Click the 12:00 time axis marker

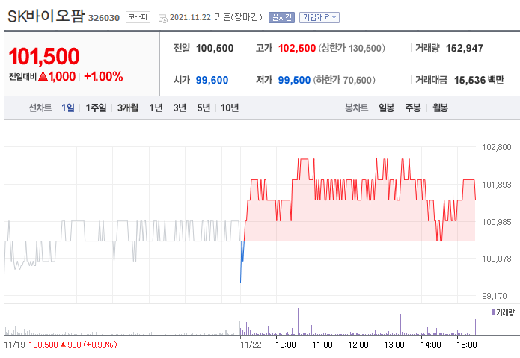tap(358, 345)
